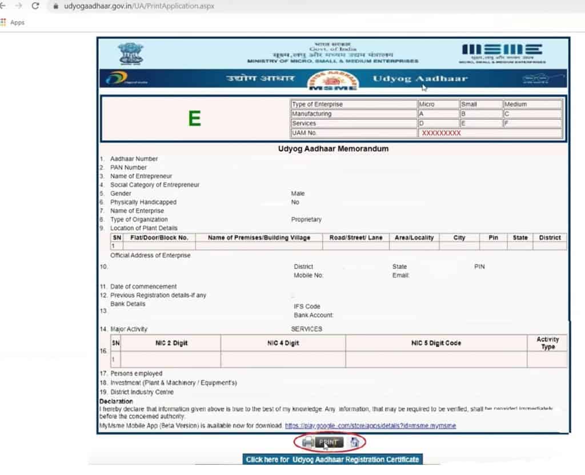Click the 'UAM No.' label cell
Image resolution: width=585 pixels, height=475 pixels.
[354, 133]
